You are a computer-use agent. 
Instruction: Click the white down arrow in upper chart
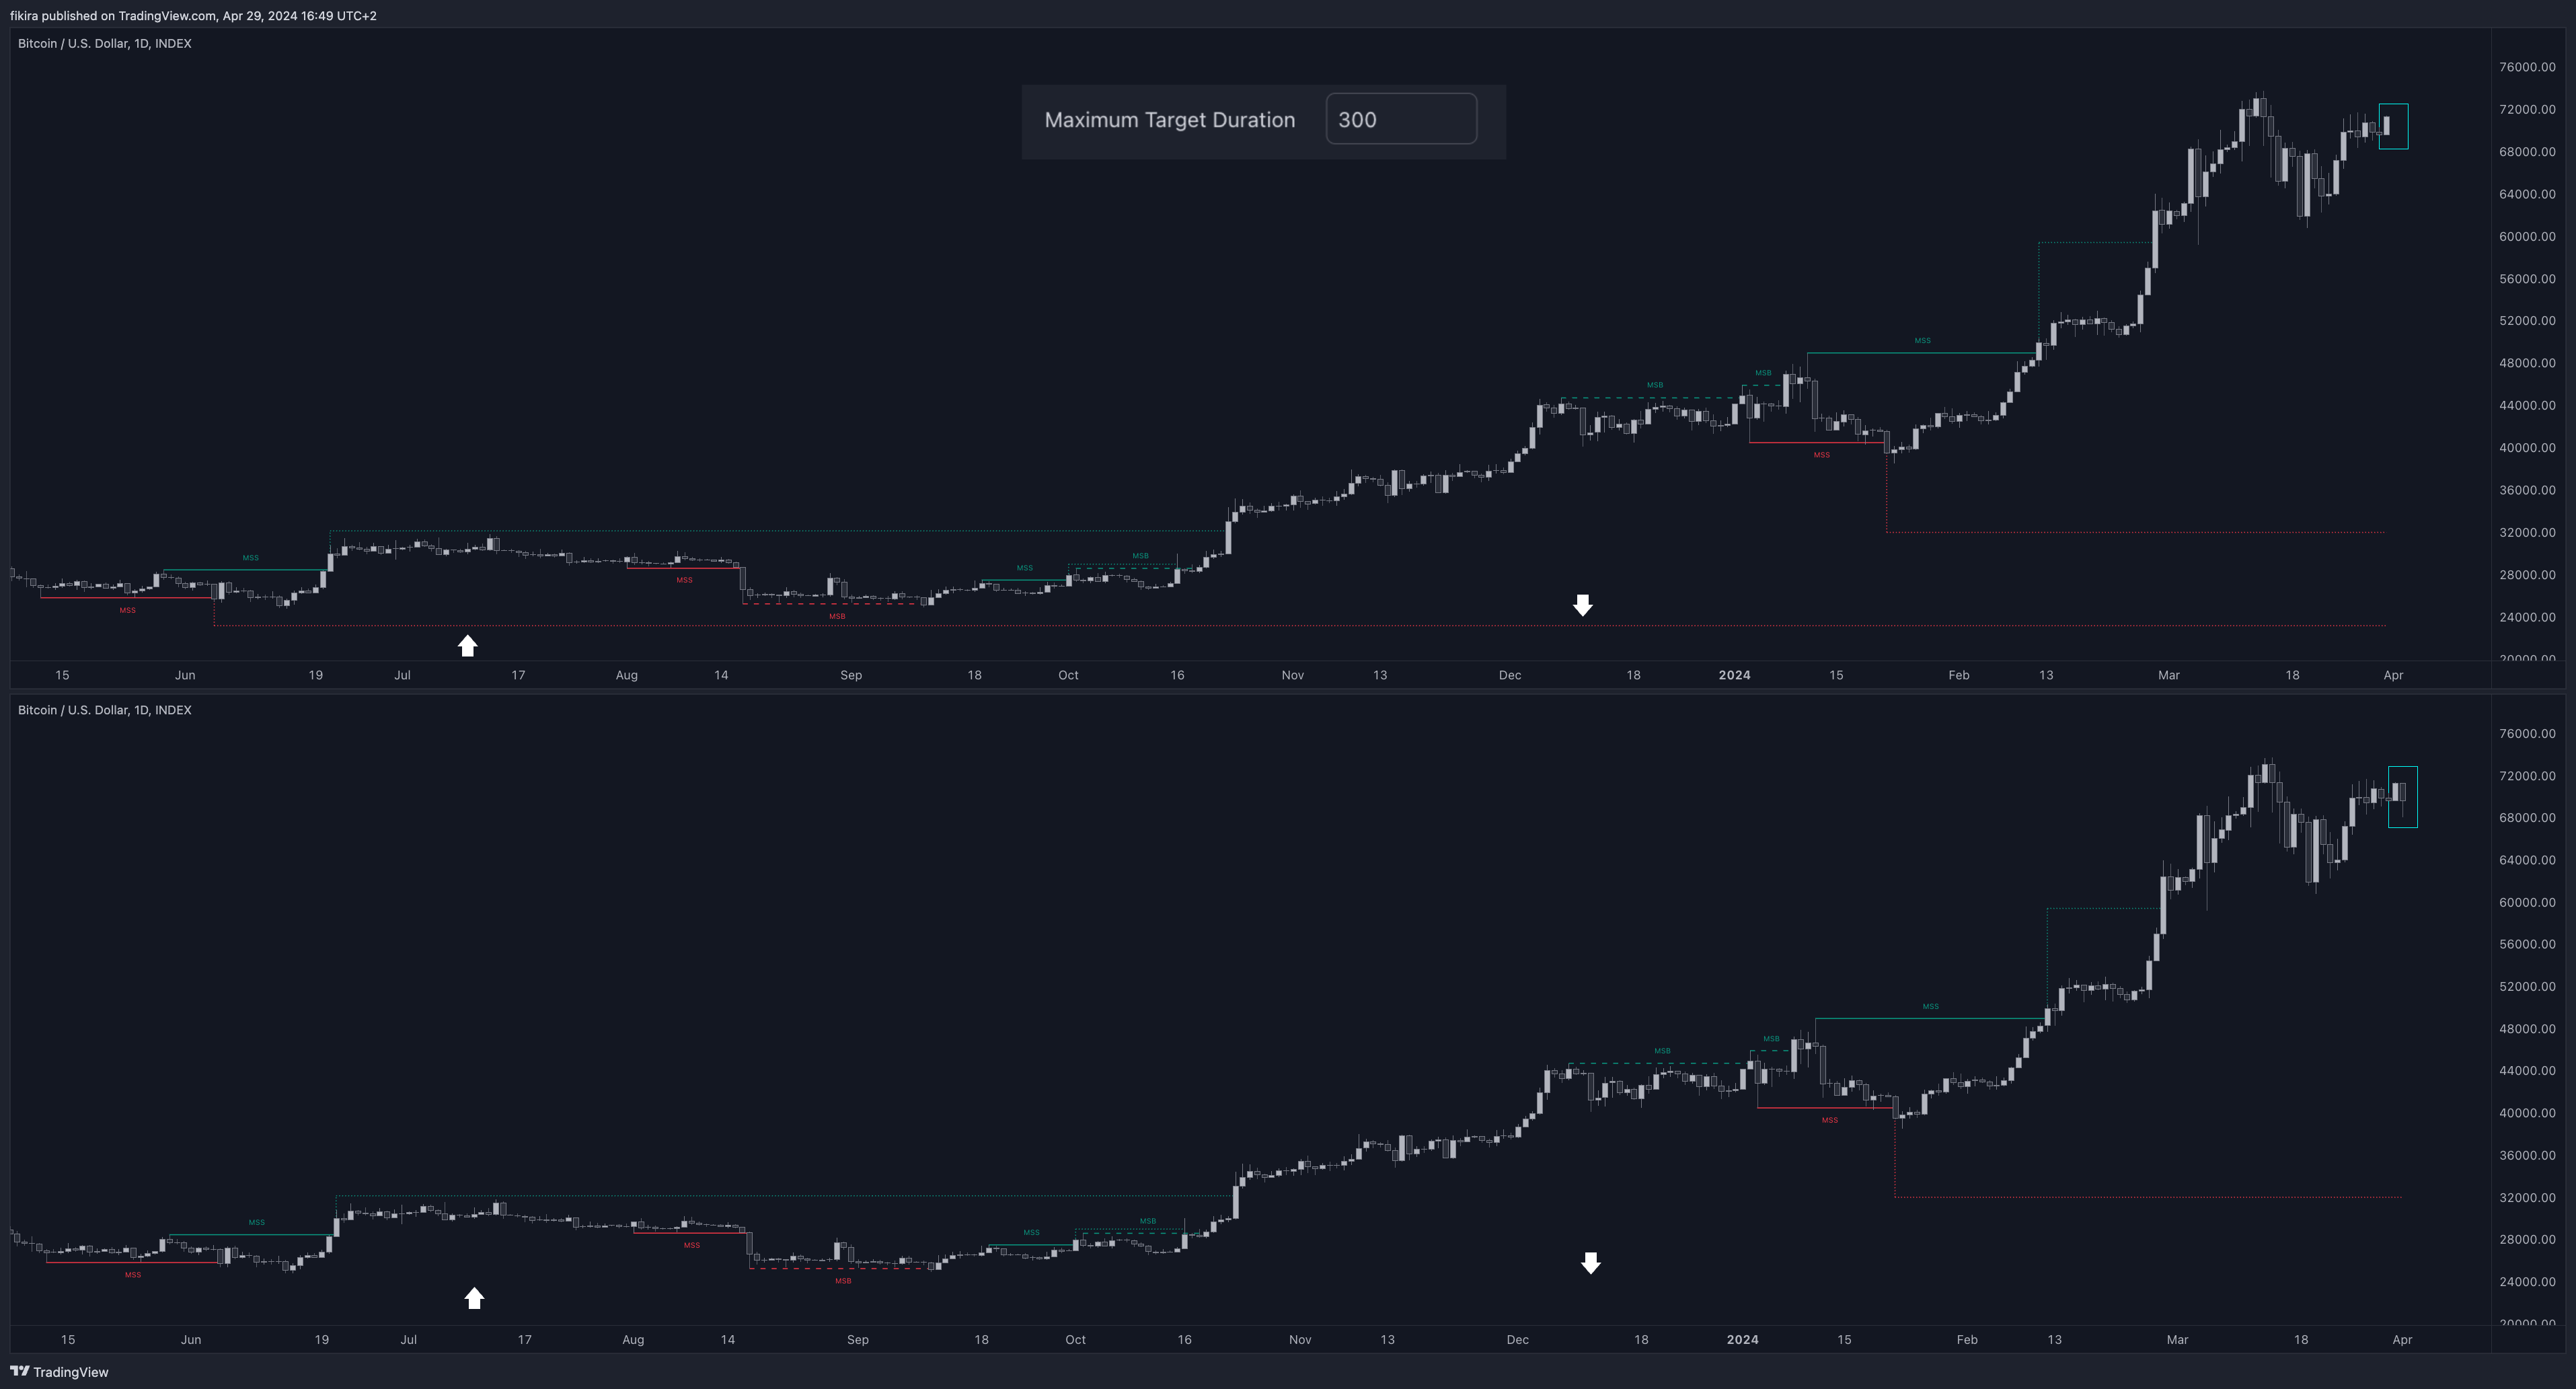click(x=1582, y=605)
